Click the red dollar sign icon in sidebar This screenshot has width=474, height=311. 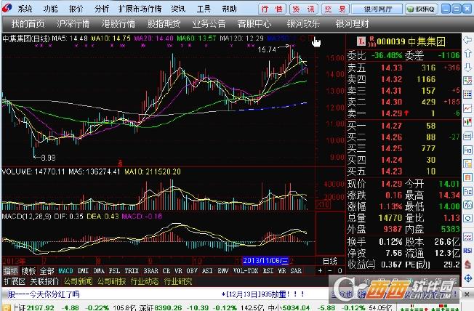467,264
